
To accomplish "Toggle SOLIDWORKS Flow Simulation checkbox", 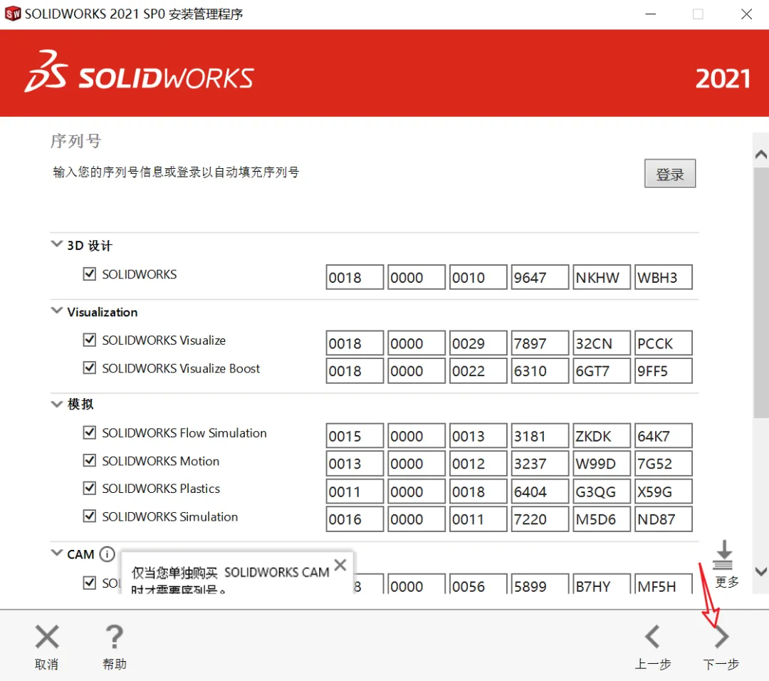I will point(89,432).
